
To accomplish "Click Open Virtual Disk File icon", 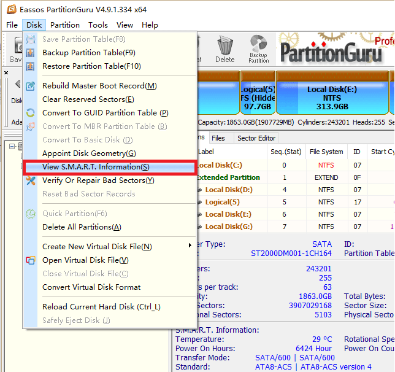I will pyautogui.click(x=31, y=260).
